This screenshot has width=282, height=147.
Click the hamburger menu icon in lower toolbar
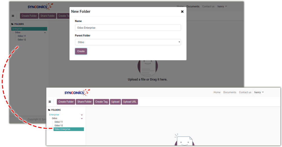point(50,102)
